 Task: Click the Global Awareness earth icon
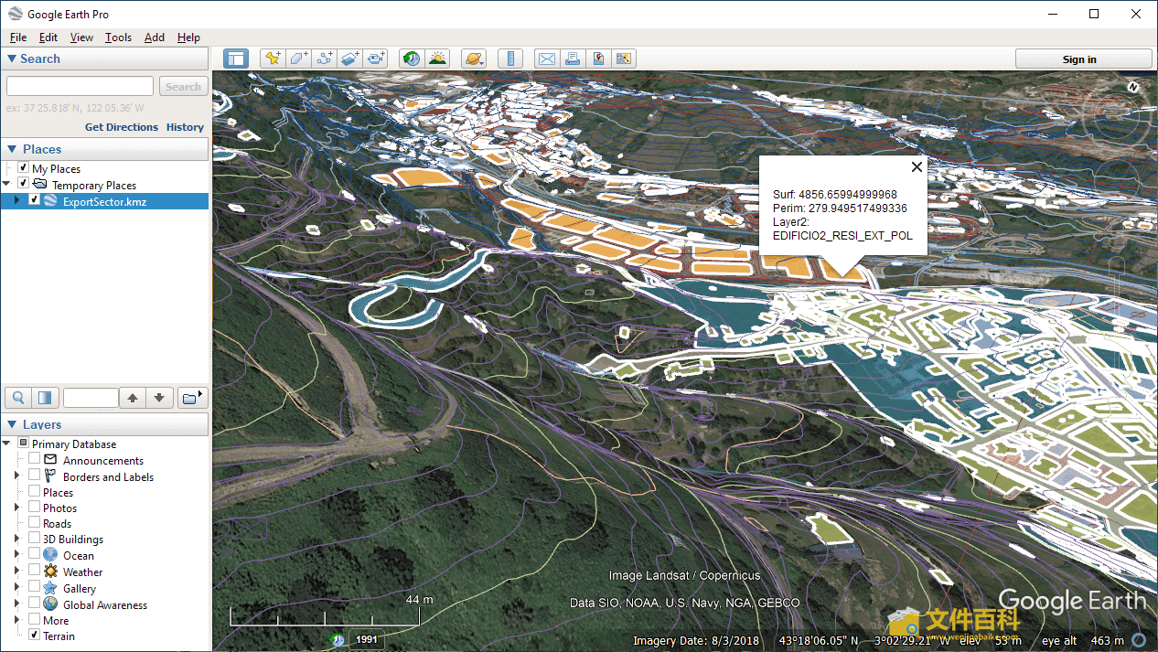click(x=50, y=604)
